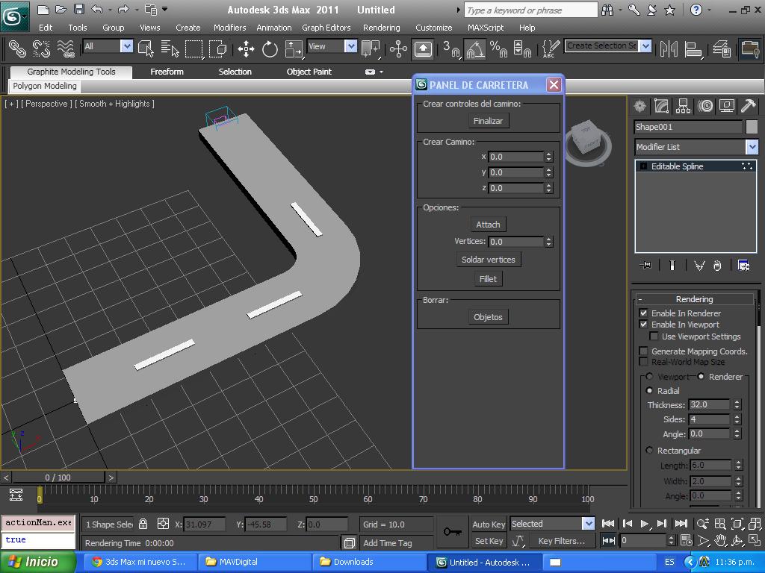Toggle the selection lock padlock icon
This screenshot has height=573, width=765.
pos(143,524)
